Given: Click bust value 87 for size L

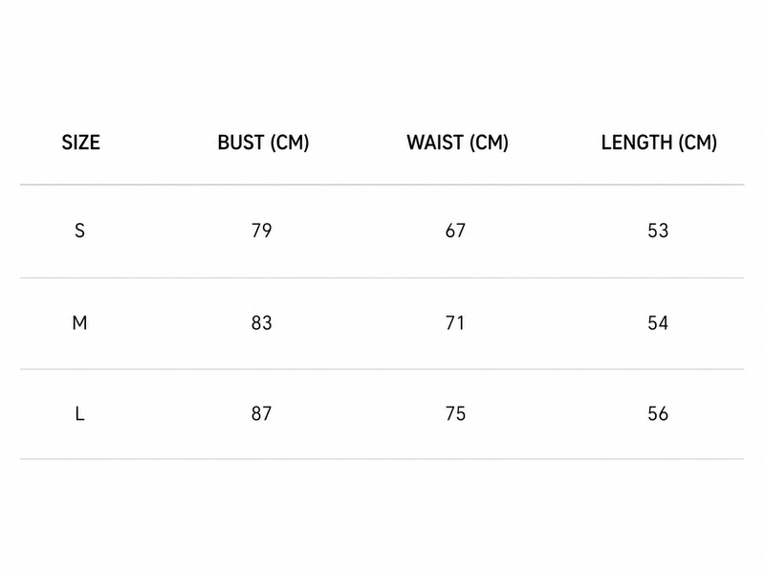Looking at the screenshot, I should pyautogui.click(x=261, y=414).
